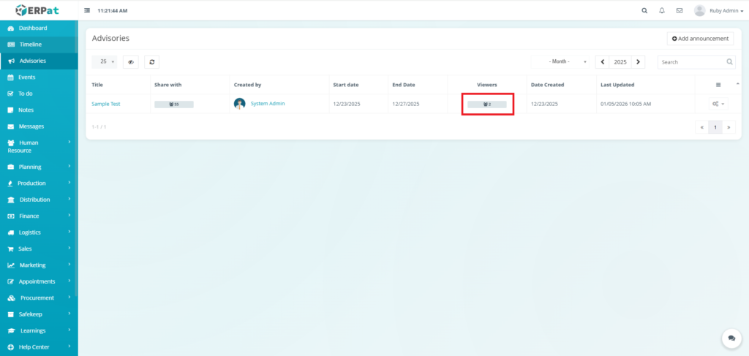Toggle column visibility eye button
Viewport: 749px width, 356px height.
tap(131, 62)
